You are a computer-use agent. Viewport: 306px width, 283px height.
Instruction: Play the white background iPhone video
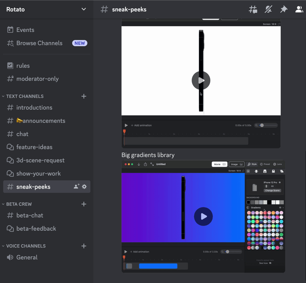(201, 81)
